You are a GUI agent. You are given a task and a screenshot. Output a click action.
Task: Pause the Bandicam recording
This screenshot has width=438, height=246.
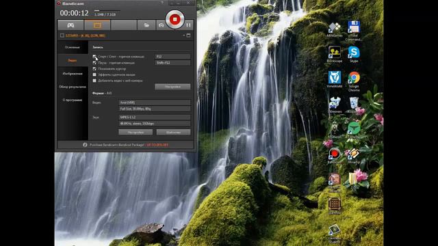(189, 25)
